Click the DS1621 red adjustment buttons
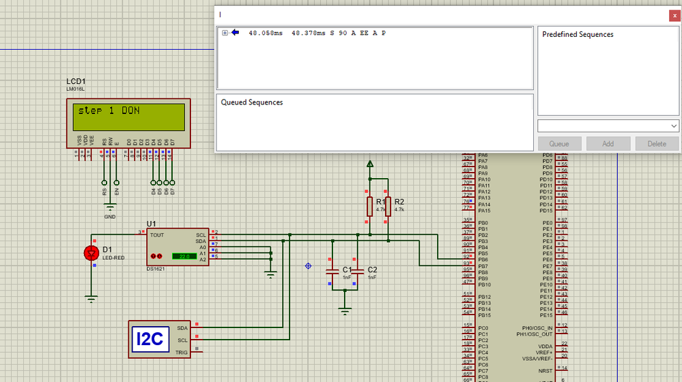Screen dimensions: 682x382 point(156,256)
